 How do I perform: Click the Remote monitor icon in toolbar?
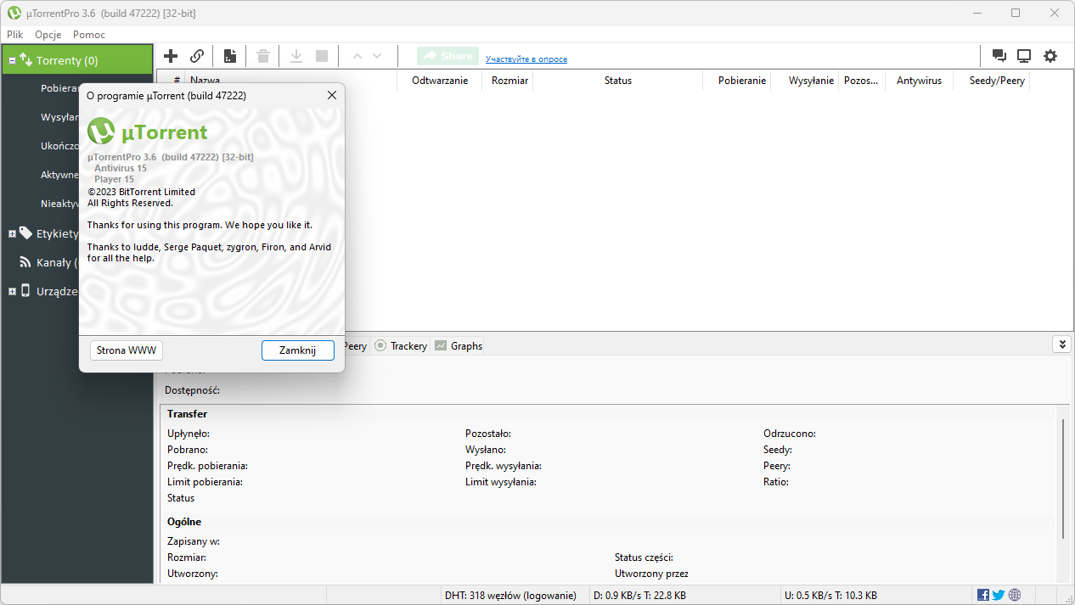click(1024, 56)
